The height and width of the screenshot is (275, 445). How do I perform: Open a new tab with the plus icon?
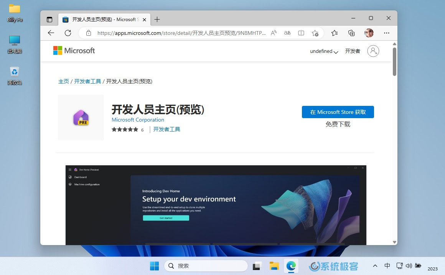[x=157, y=19]
